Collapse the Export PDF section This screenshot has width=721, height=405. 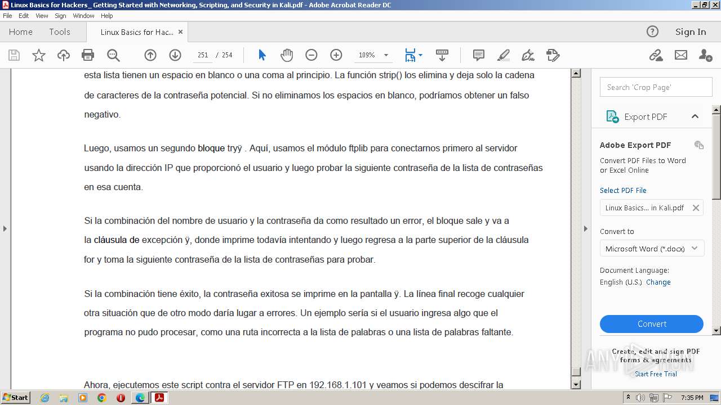click(695, 116)
